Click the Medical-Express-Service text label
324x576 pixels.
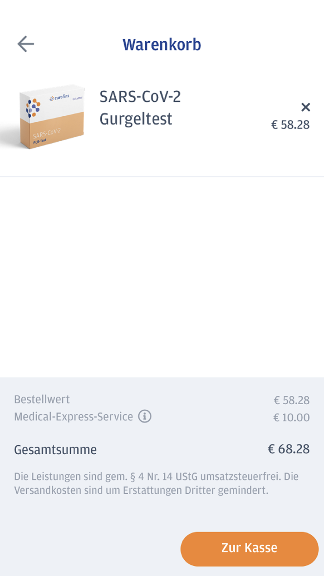[x=72, y=416]
